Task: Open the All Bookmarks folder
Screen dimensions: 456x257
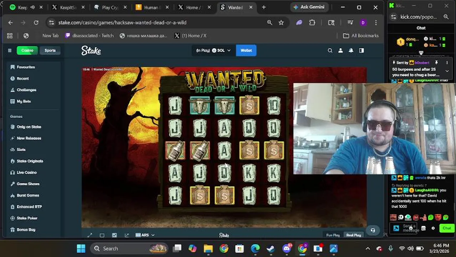Action: point(361,36)
